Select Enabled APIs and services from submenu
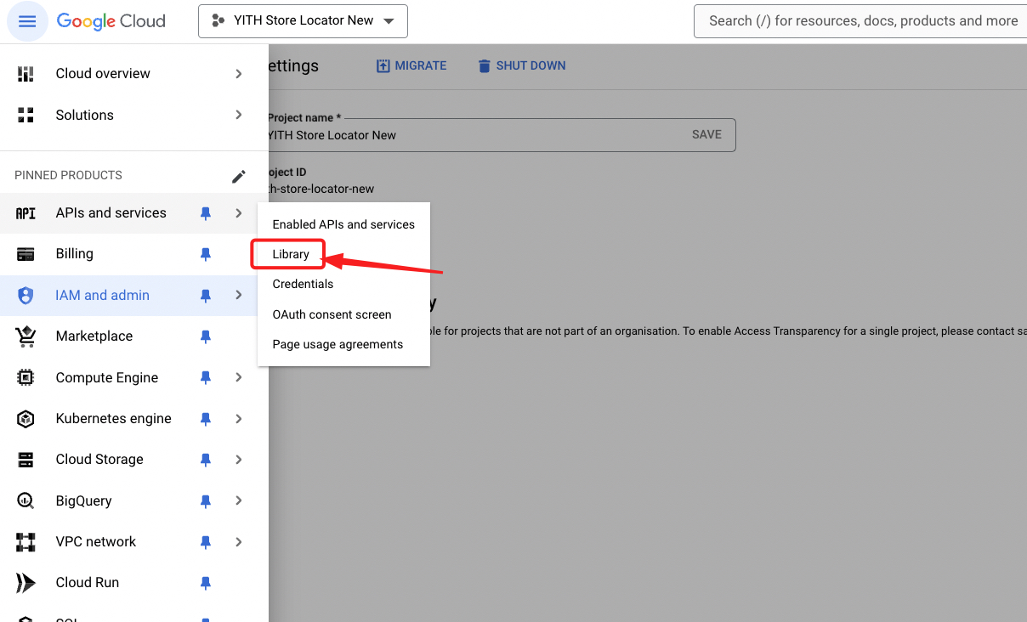The height and width of the screenshot is (622, 1027). pyautogui.click(x=343, y=224)
